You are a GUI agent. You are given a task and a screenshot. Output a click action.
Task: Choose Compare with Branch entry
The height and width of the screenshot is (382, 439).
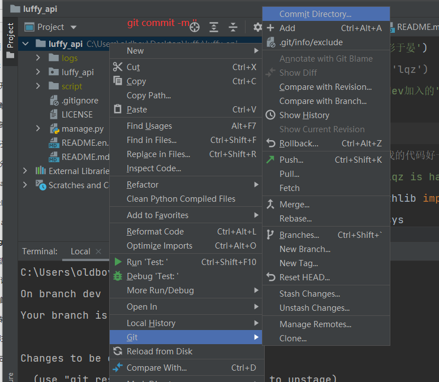(x=326, y=101)
